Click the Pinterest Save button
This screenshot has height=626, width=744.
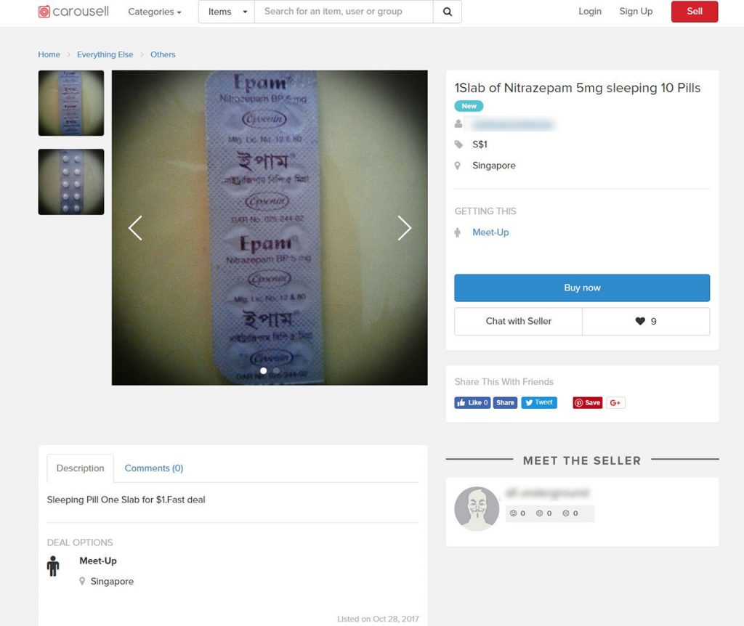(x=587, y=402)
